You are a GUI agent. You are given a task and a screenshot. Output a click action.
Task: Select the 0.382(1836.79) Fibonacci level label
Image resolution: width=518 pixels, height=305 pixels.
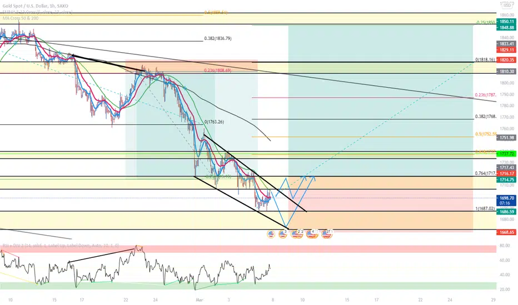click(x=218, y=39)
